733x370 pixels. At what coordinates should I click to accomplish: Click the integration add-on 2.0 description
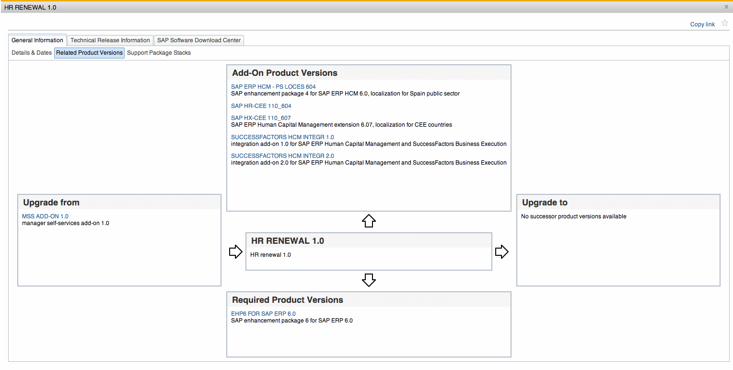369,163
